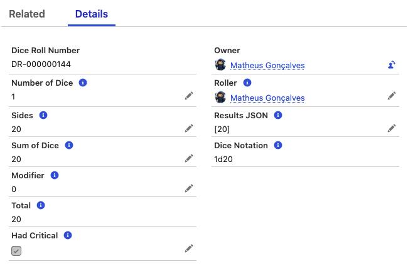Click the Had Critical edit pencil

(189, 248)
